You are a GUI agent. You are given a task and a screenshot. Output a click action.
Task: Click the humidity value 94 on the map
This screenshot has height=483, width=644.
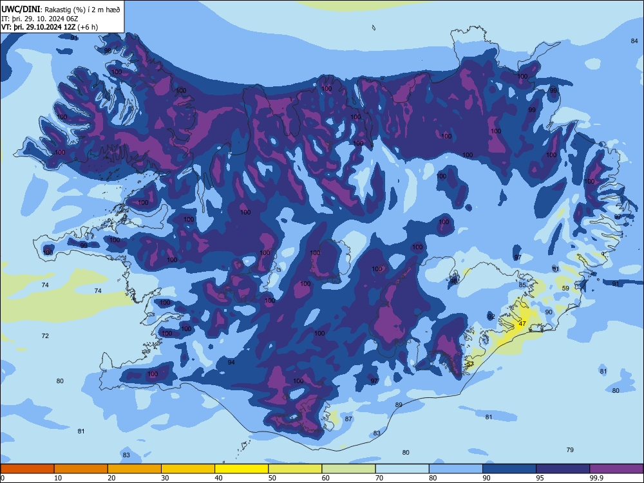(x=231, y=362)
